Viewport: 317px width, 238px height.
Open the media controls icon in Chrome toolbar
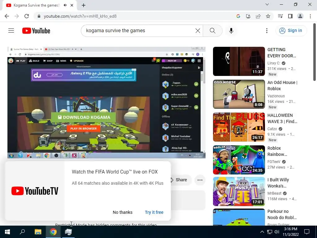pos(280,16)
